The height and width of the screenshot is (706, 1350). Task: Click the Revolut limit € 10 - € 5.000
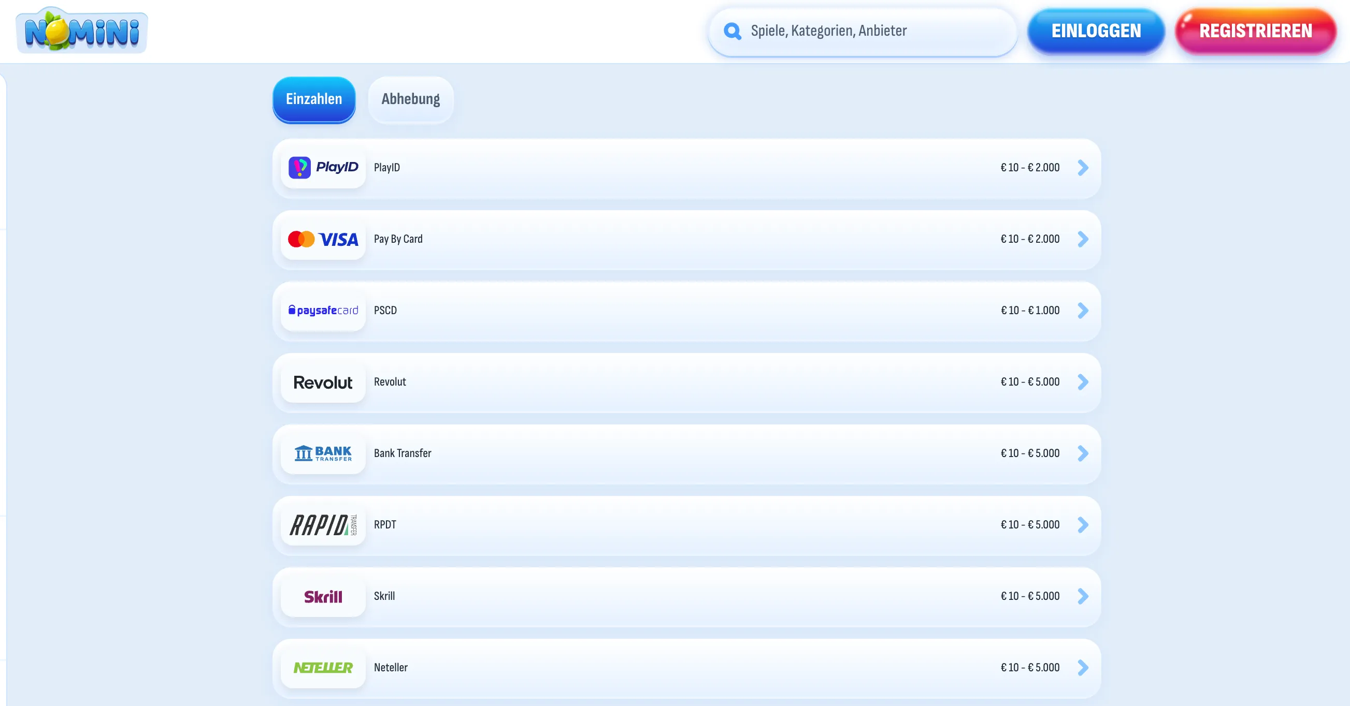point(1030,382)
